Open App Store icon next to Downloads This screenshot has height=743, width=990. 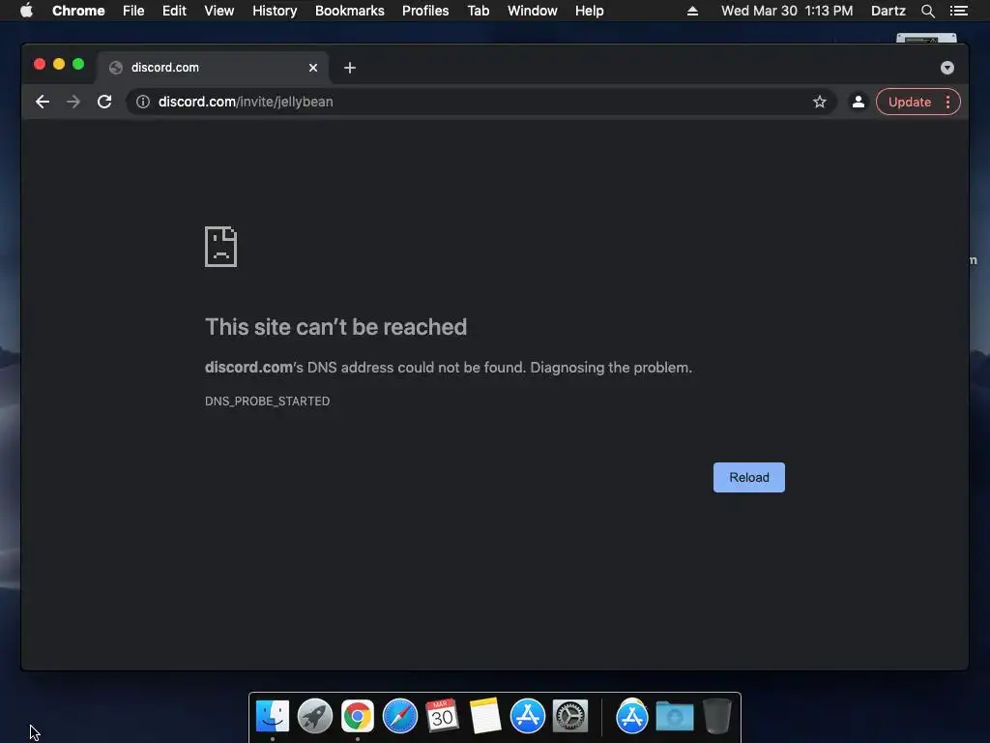632,717
